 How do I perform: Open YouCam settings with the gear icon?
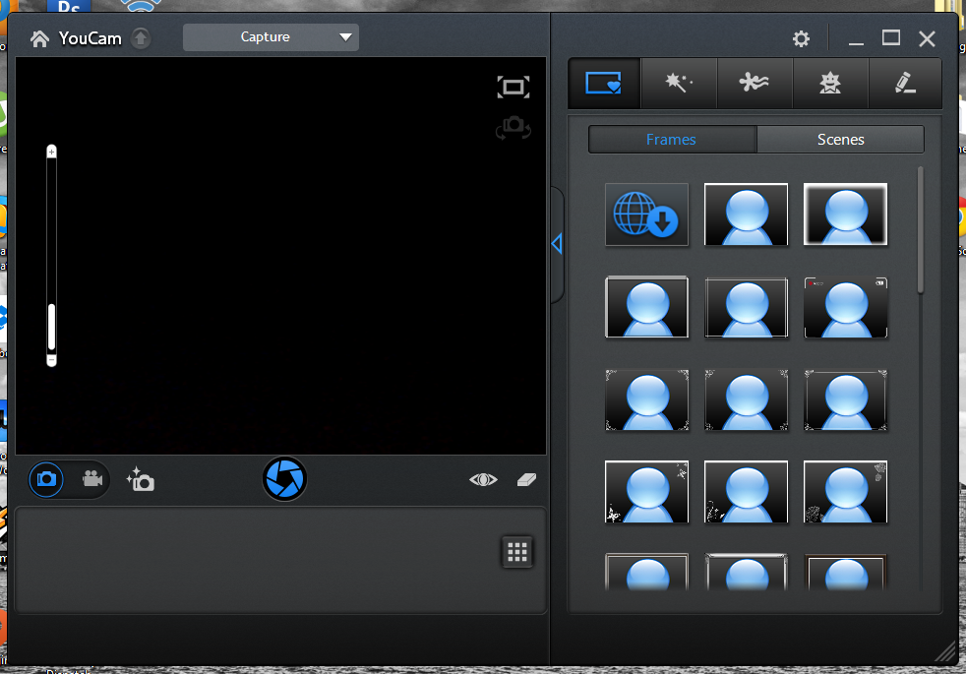(801, 38)
